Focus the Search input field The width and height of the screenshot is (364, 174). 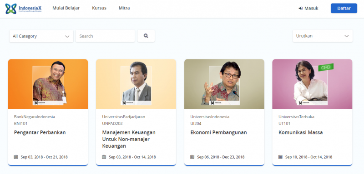(x=105, y=36)
